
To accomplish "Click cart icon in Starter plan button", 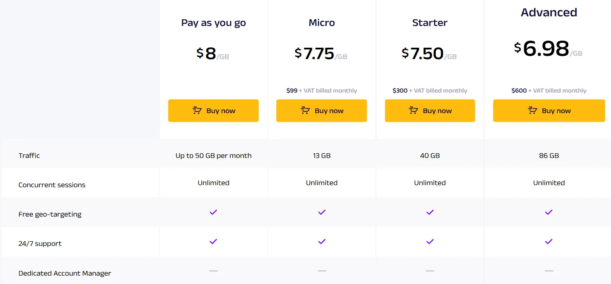I will [413, 111].
